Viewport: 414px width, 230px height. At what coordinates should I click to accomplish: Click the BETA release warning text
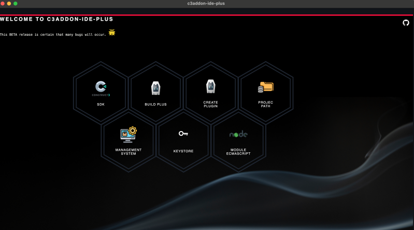tap(53, 34)
